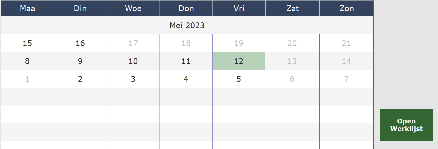Click date 4 in the Don column
Screen dimensions: 438x149
tap(186, 79)
